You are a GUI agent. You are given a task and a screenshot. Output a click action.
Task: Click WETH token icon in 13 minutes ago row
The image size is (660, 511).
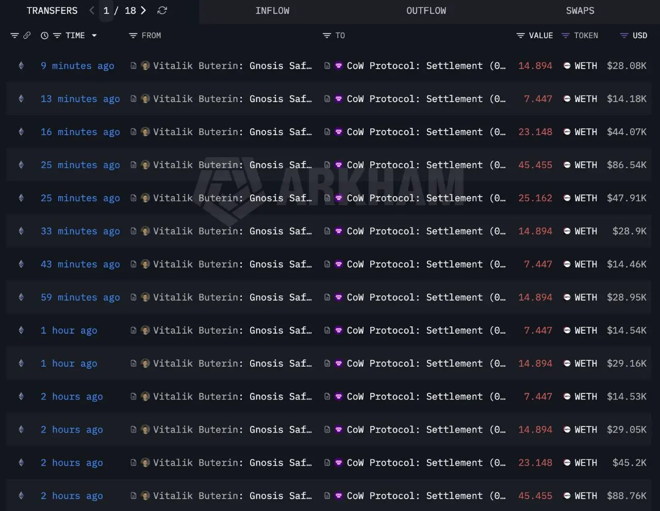(x=567, y=98)
